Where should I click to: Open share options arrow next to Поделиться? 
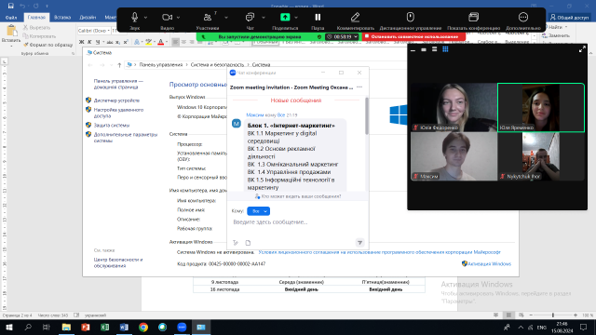pos(296,18)
